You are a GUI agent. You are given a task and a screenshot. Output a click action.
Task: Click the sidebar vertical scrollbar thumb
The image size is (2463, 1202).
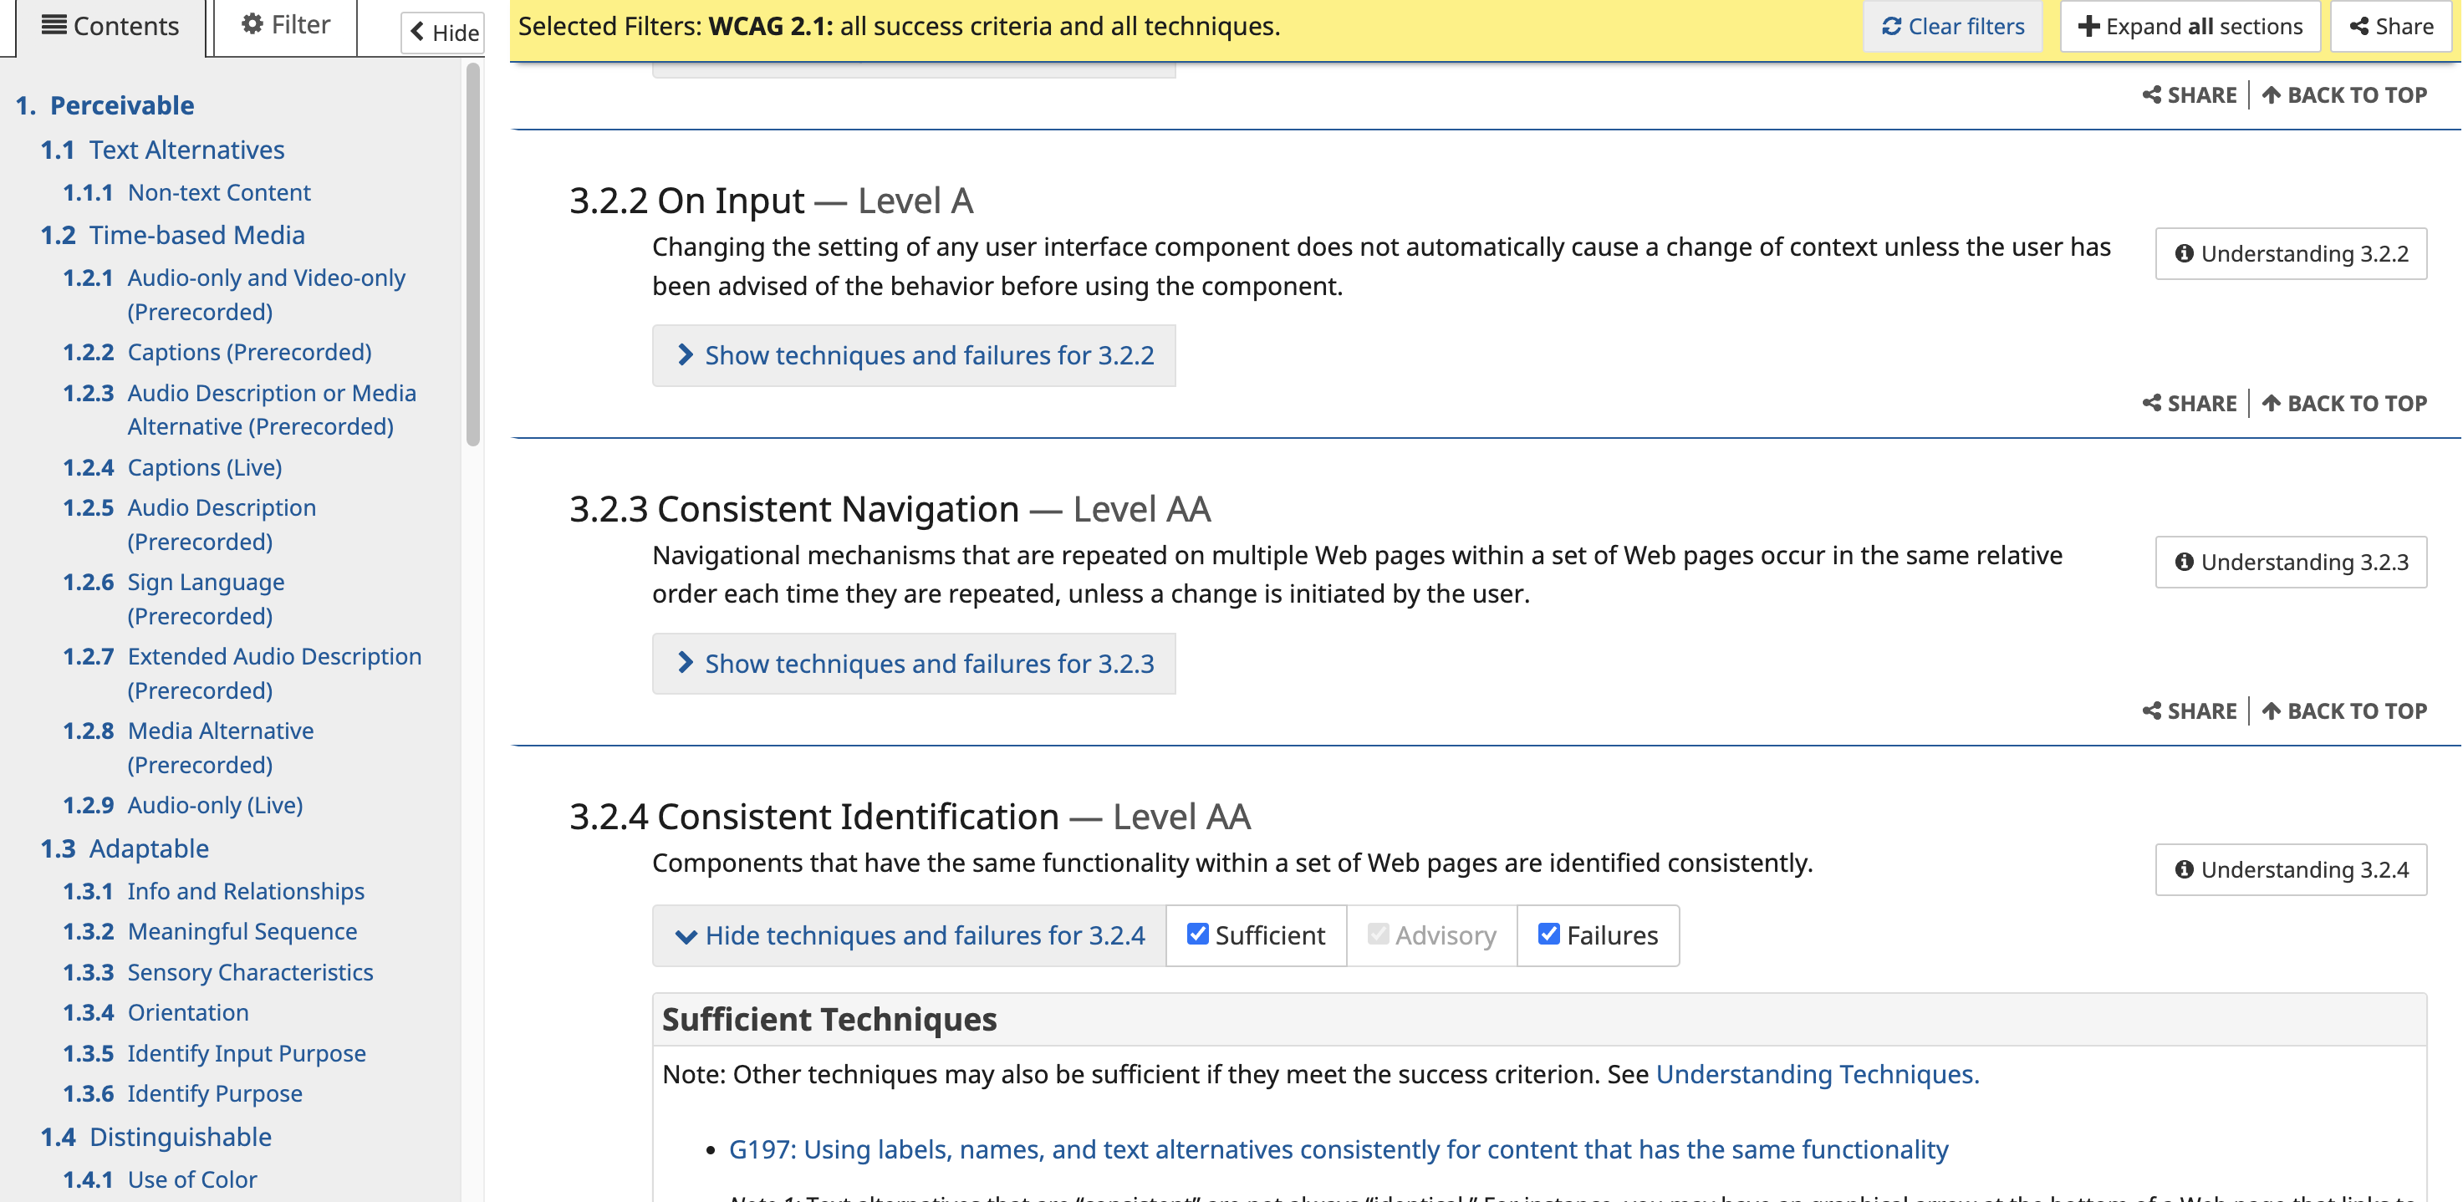point(472,253)
